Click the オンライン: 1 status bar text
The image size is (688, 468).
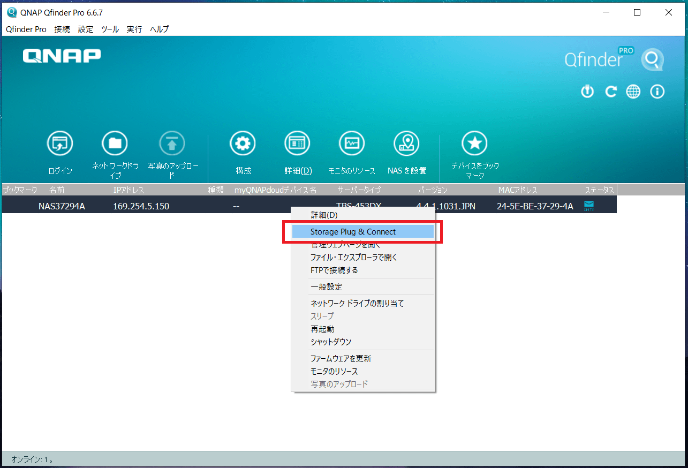click(x=32, y=459)
